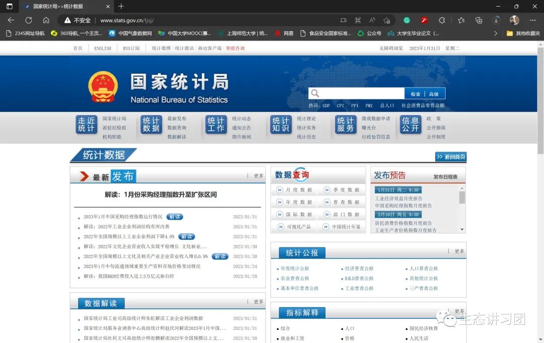544x343 pixels.
Task: Open the send-to-devices icon in address bar
Action: 344,21
